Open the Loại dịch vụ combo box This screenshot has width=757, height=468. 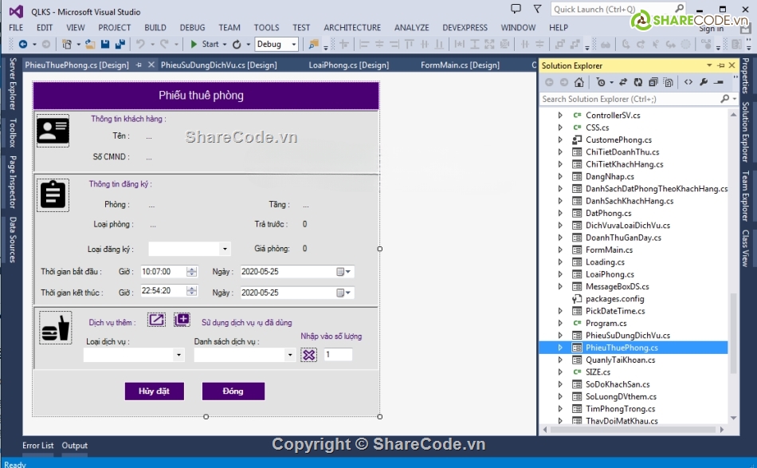[178, 355]
